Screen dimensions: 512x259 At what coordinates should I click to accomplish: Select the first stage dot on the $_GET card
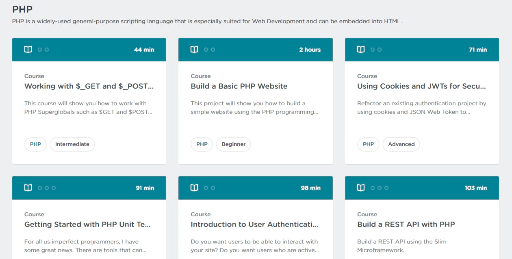coord(39,50)
